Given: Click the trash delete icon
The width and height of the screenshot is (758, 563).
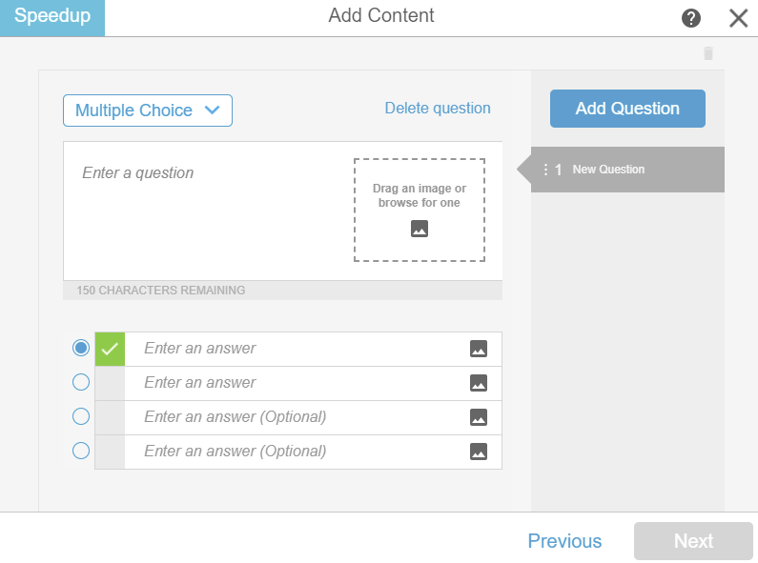Looking at the screenshot, I should click(708, 53).
